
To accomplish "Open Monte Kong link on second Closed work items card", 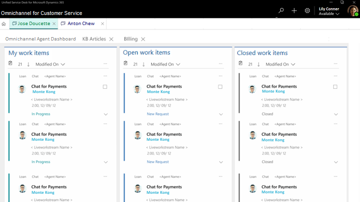I will 273,140.
